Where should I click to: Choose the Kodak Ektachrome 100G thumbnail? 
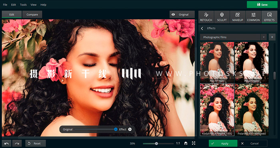tap(217, 110)
